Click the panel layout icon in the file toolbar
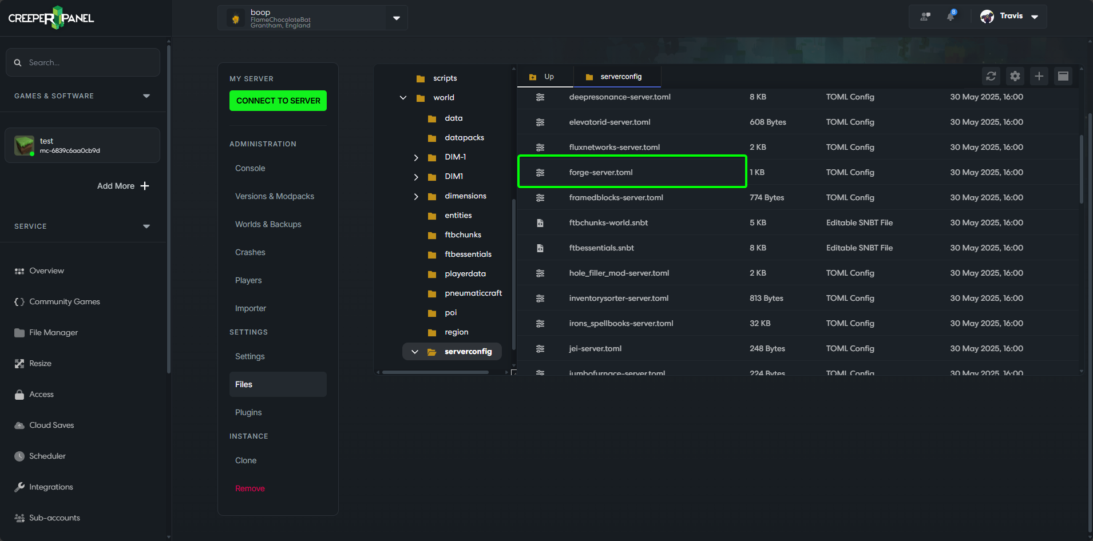The image size is (1093, 541). [1063, 76]
